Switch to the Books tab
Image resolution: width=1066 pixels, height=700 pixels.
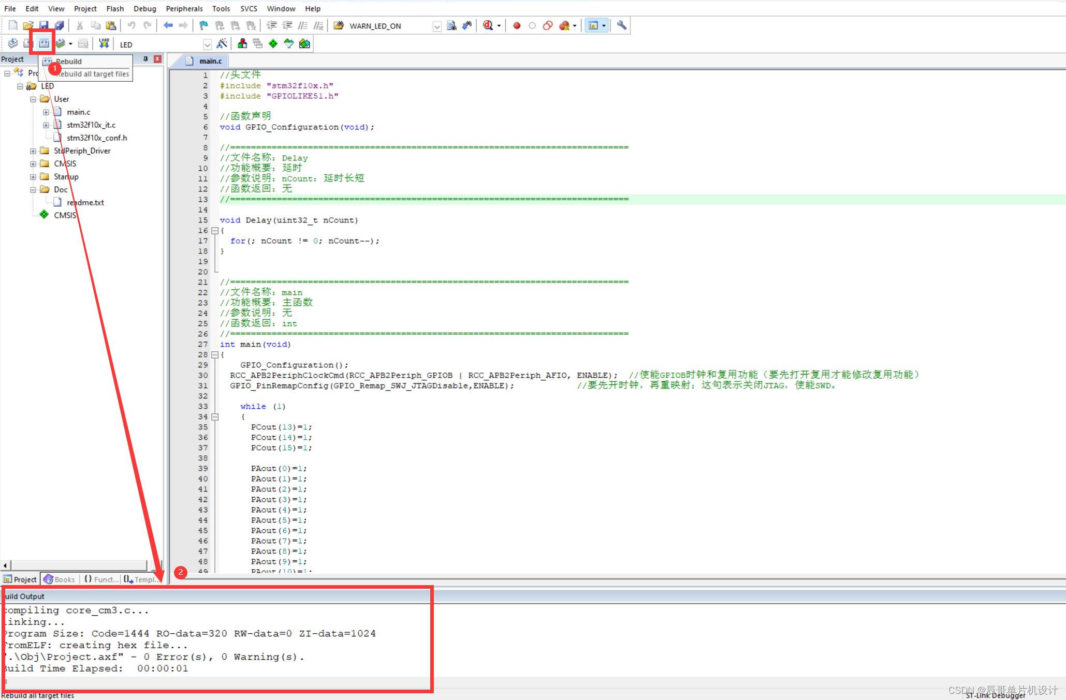(x=59, y=579)
